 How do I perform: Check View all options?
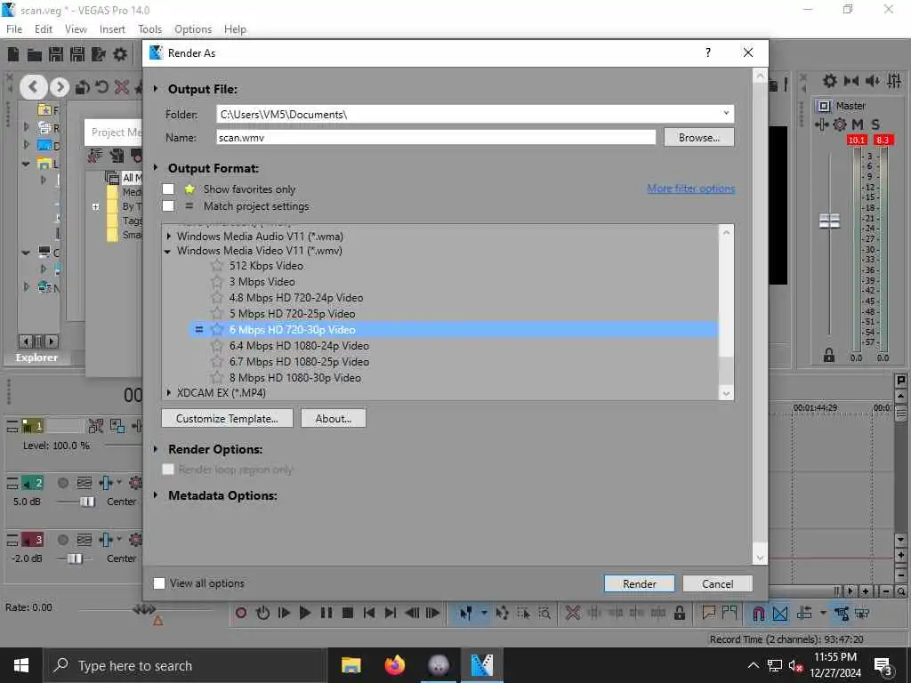tap(159, 583)
